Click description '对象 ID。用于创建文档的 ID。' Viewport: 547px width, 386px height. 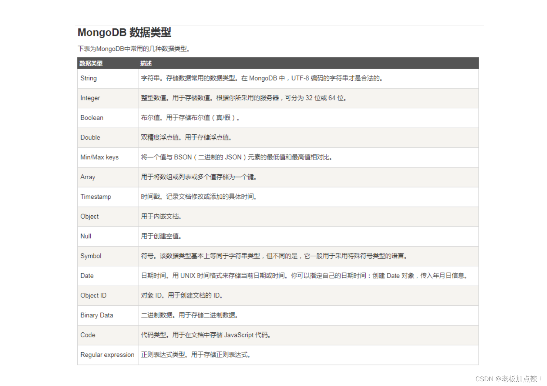182,296
